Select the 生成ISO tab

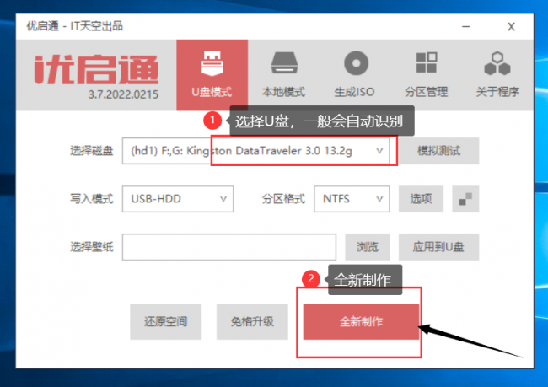(x=355, y=75)
